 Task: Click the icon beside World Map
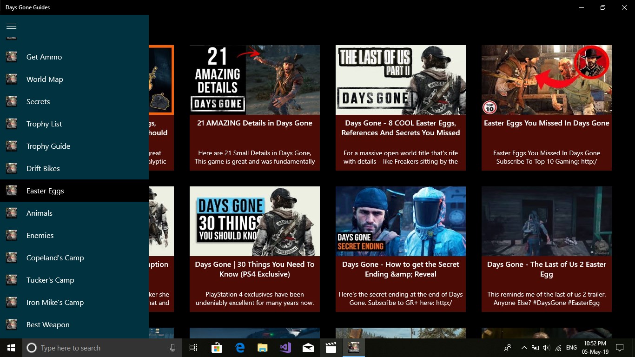pos(12,79)
